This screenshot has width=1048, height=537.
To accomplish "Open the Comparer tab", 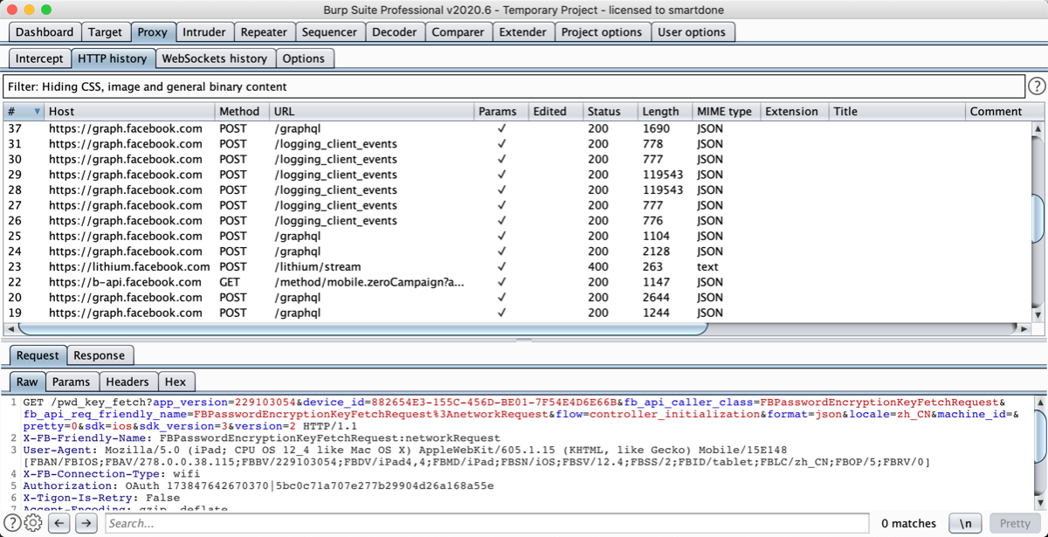I will tap(458, 31).
